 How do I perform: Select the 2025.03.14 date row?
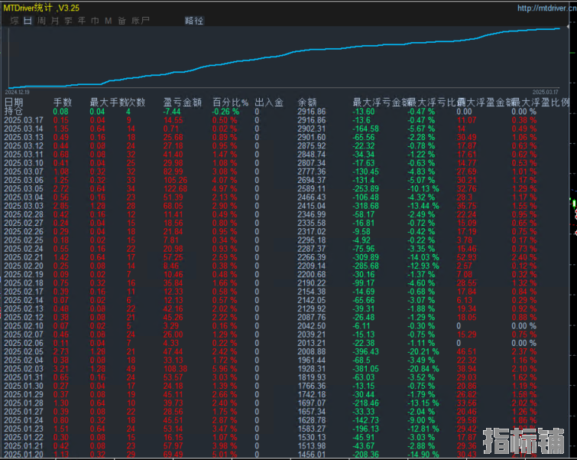click(24, 129)
